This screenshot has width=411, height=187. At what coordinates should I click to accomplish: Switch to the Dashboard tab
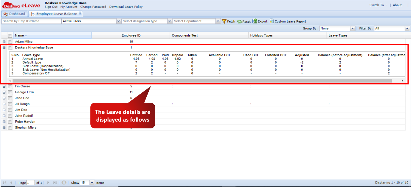14,13
